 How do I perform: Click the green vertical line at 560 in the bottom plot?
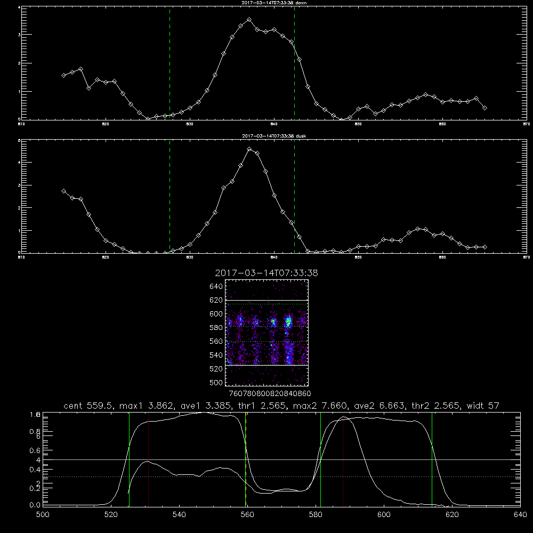coord(245,459)
